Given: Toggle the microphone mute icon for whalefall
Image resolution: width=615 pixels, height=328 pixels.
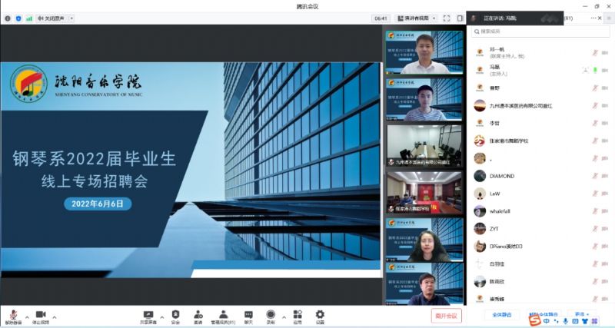Looking at the screenshot, I should coord(594,211).
